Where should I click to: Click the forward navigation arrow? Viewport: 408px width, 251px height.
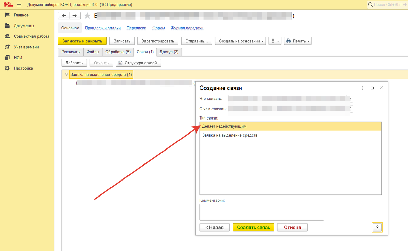pyautogui.click(x=75, y=16)
